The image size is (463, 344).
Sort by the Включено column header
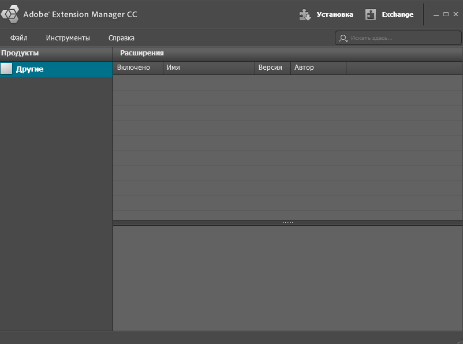click(x=138, y=68)
